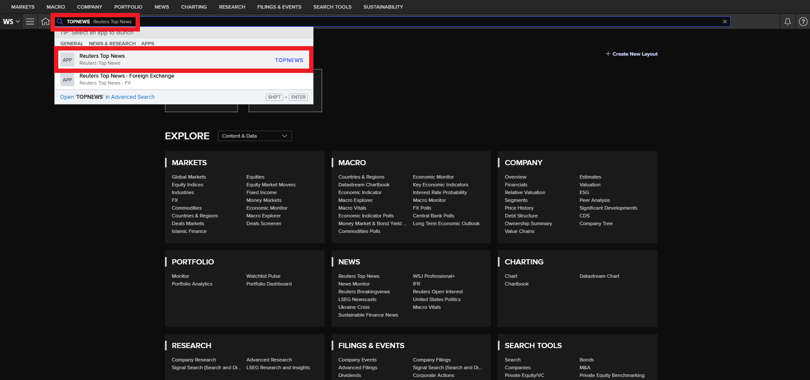Open WSJ Professional+ link
The width and height of the screenshot is (810, 380).
434,276
